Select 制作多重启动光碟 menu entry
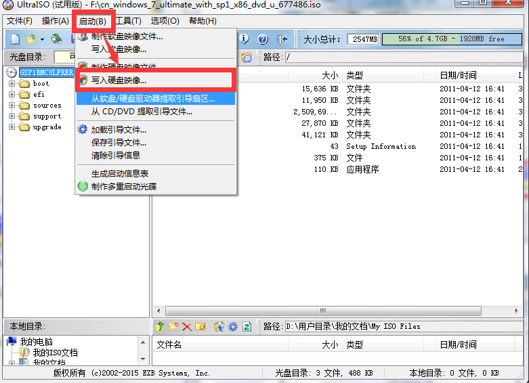 click(123, 186)
